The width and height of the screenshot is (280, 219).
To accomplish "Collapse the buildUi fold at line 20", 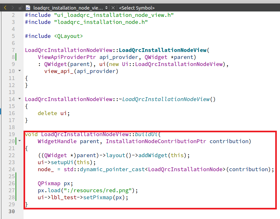I will 20,141.
